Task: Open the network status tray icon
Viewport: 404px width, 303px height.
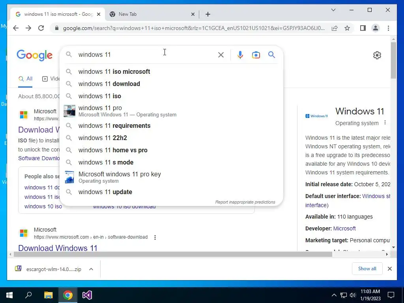Action: pos(344,295)
